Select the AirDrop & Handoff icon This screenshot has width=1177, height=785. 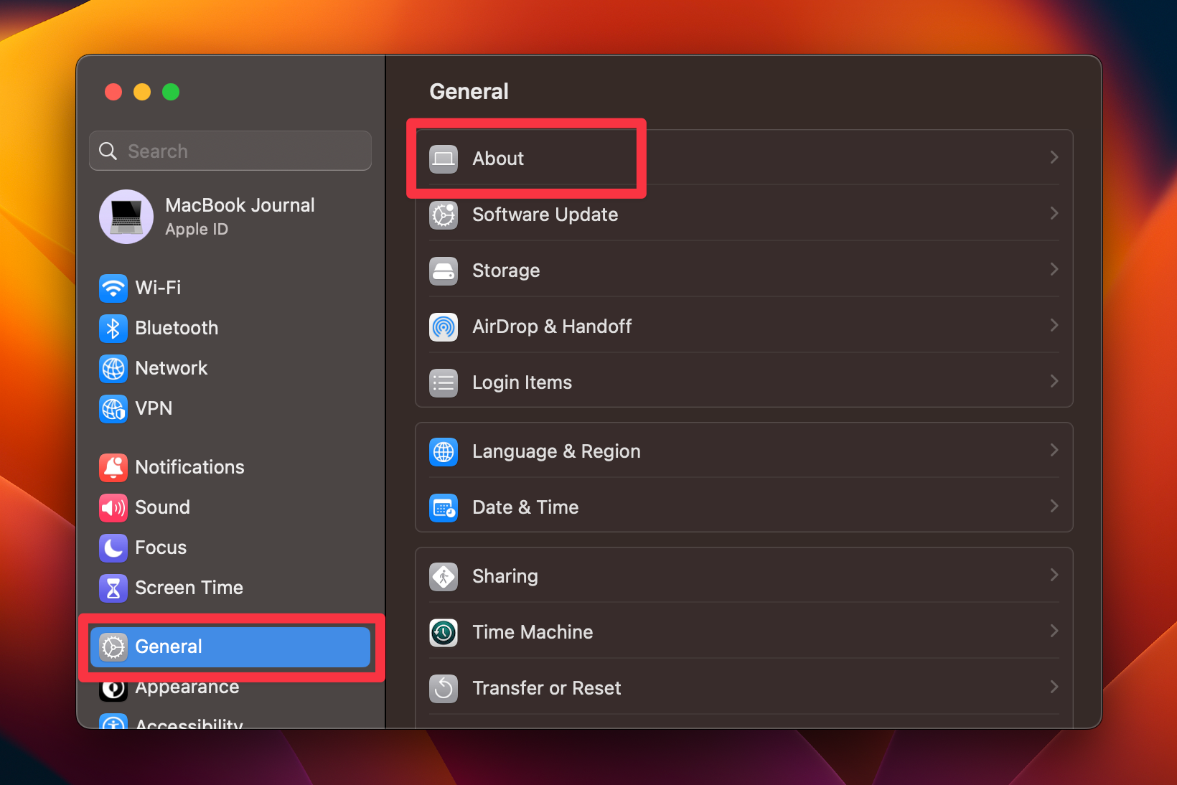[444, 326]
